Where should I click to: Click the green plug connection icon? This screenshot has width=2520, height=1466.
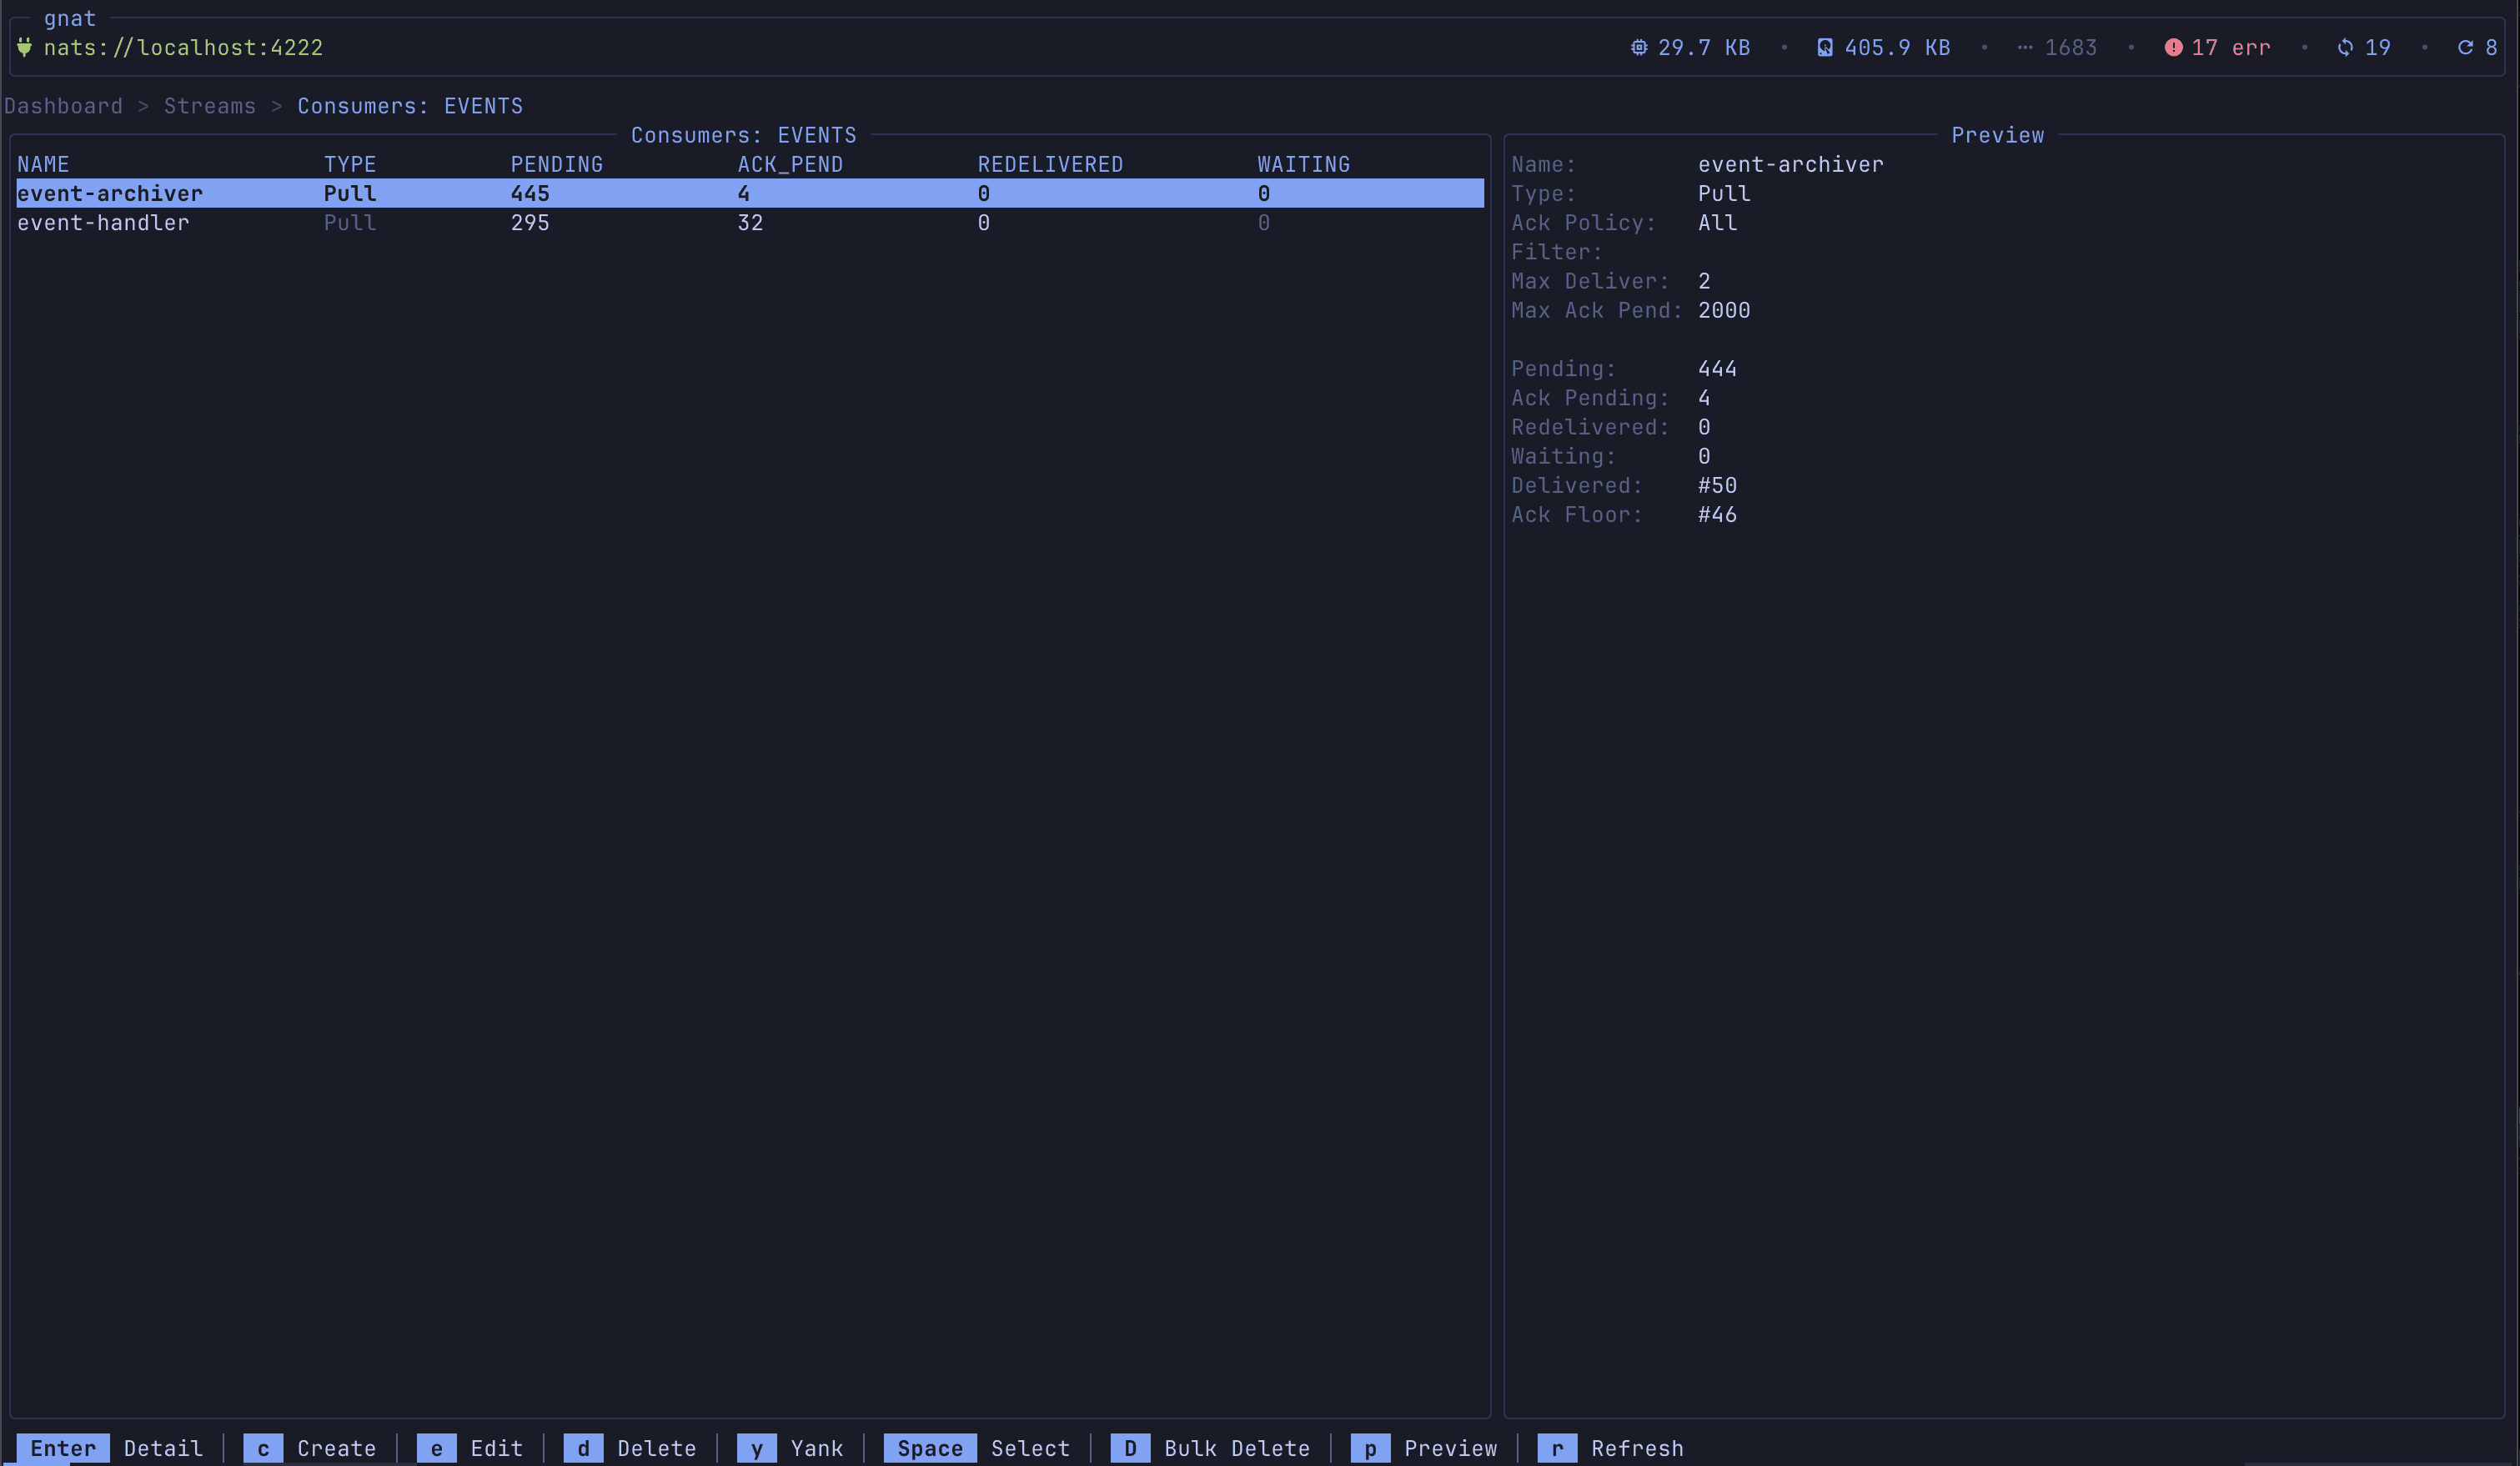[24, 47]
